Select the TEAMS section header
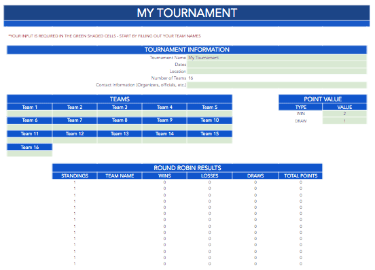Viewport: 375px width, 270px height. click(x=120, y=99)
